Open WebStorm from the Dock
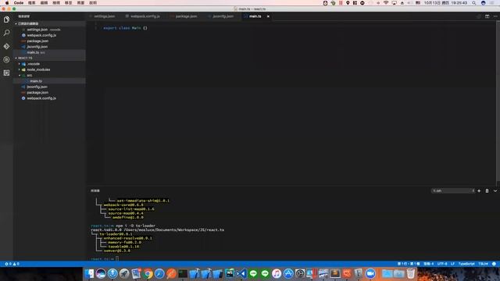The height and width of the screenshot is (281, 500). [230, 273]
